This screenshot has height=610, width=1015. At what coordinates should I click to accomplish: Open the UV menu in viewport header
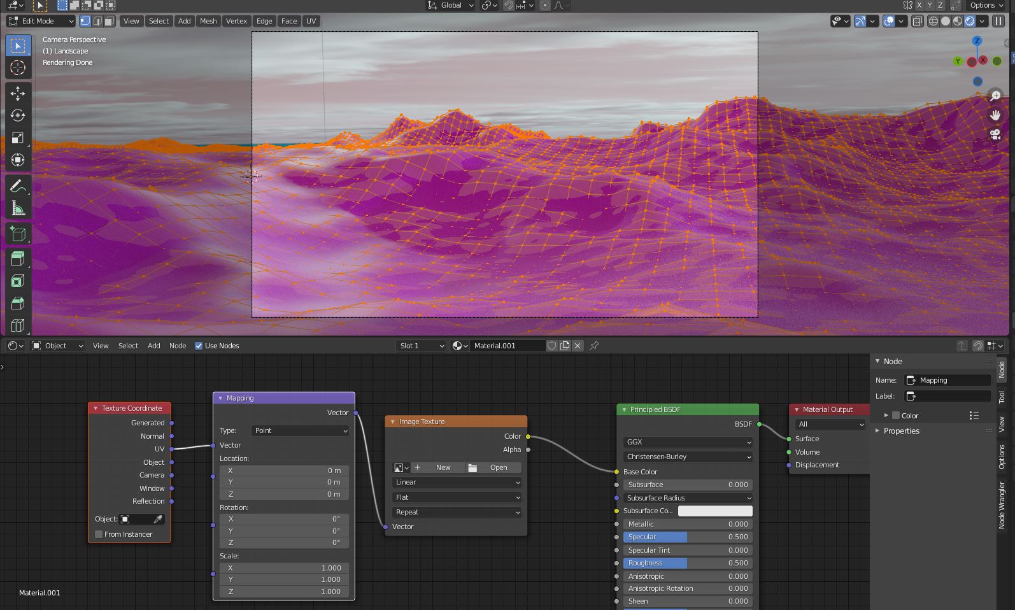(x=311, y=21)
